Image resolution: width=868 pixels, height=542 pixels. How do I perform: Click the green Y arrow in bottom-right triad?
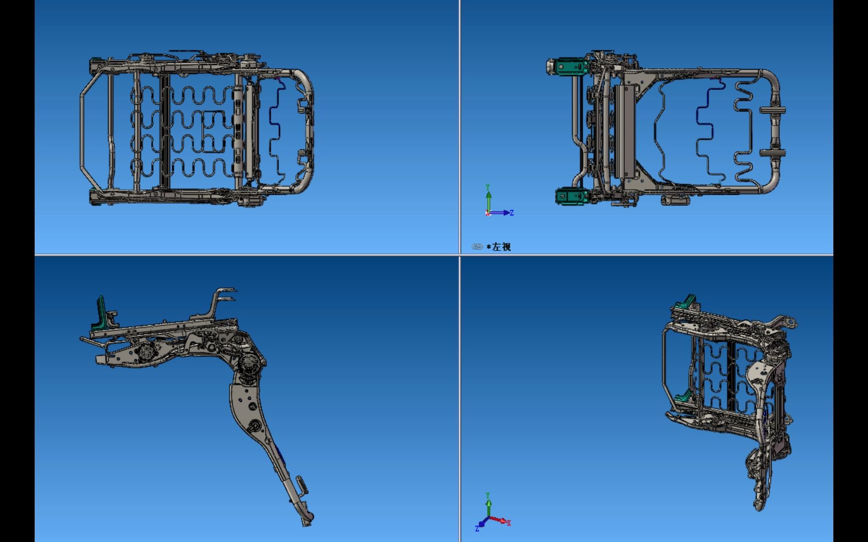tap(489, 504)
